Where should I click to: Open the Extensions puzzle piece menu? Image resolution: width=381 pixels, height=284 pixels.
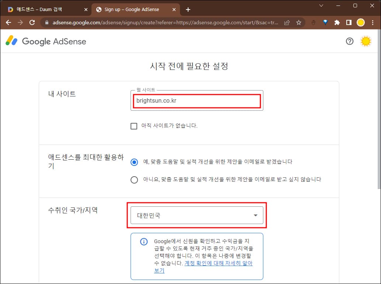(x=337, y=22)
